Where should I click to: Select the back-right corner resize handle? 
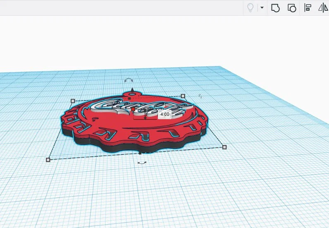(x=183, y=96)
